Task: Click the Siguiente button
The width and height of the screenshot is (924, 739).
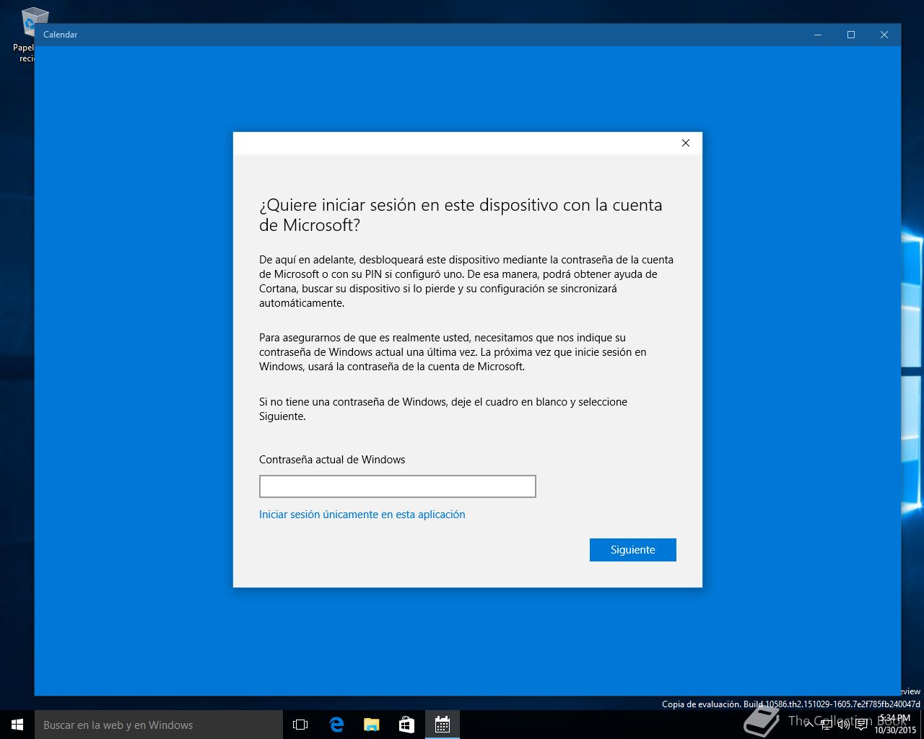Action: 632,549
